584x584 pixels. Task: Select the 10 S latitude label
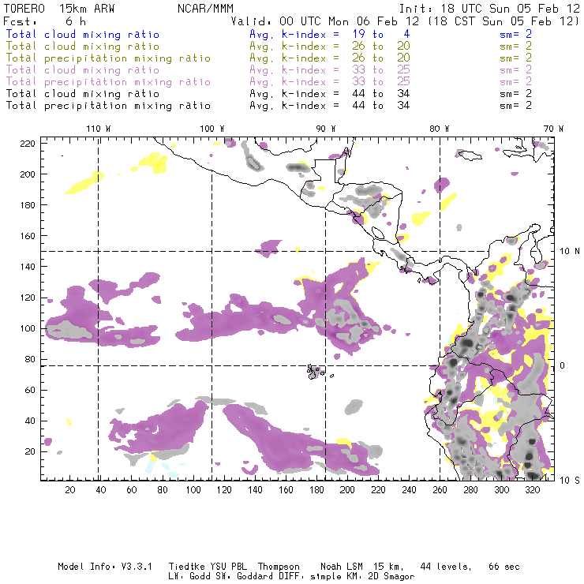tap(570, 480)
